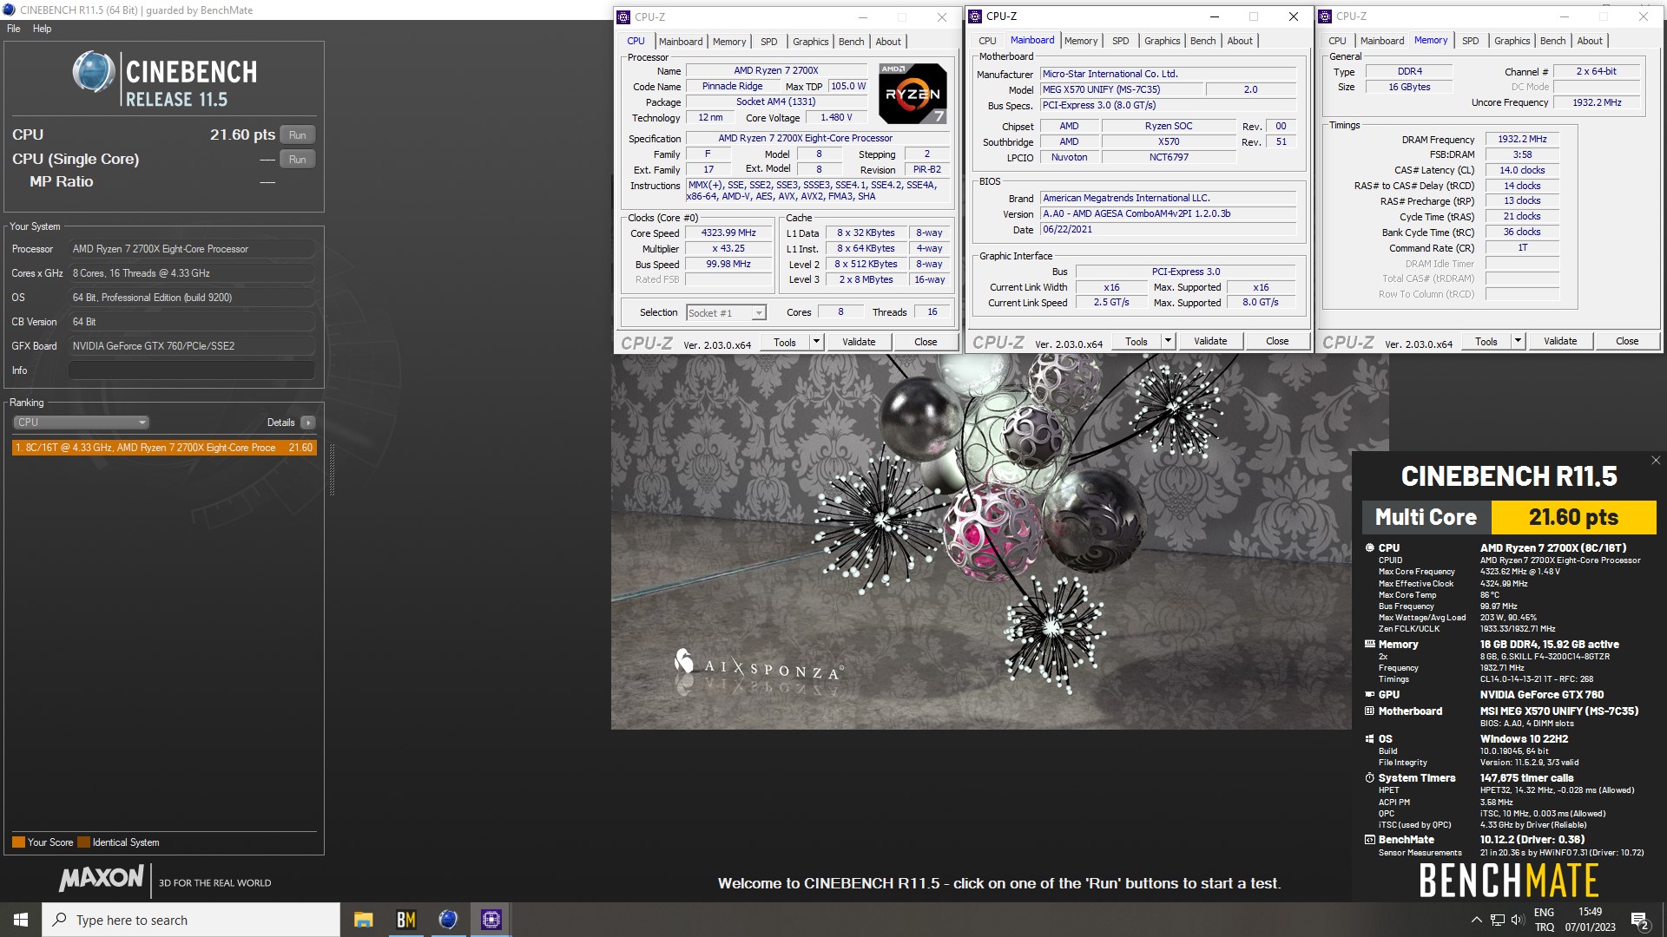Viewport: 1667px width, 937px height.
Task: Click the DRAM Frequency 1932.2 MHz value
Action: click(x=1522, y=140)
